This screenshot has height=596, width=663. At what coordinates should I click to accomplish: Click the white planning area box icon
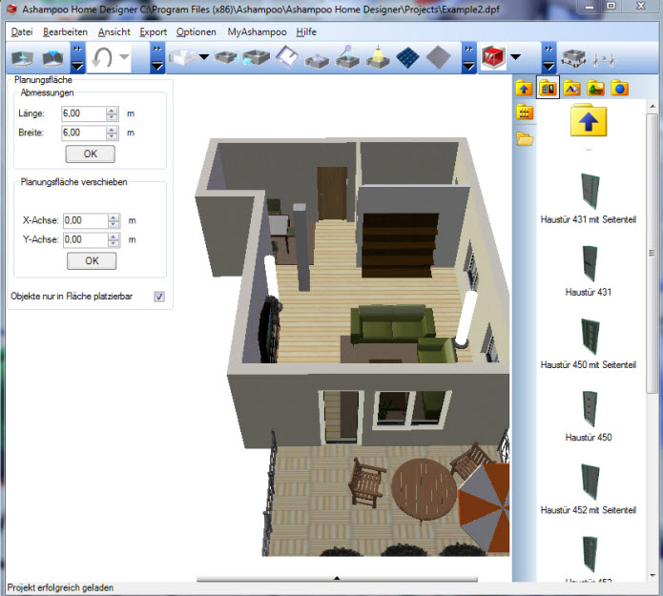click(182, 57)
